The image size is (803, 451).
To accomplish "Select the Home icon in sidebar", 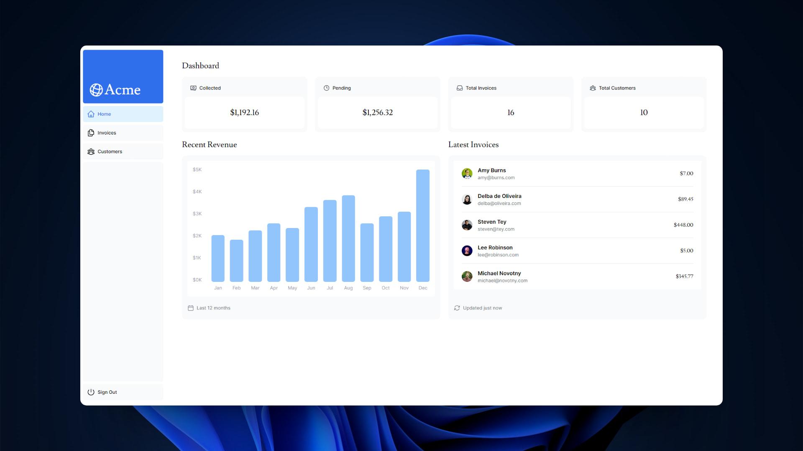I will [91, 114].
